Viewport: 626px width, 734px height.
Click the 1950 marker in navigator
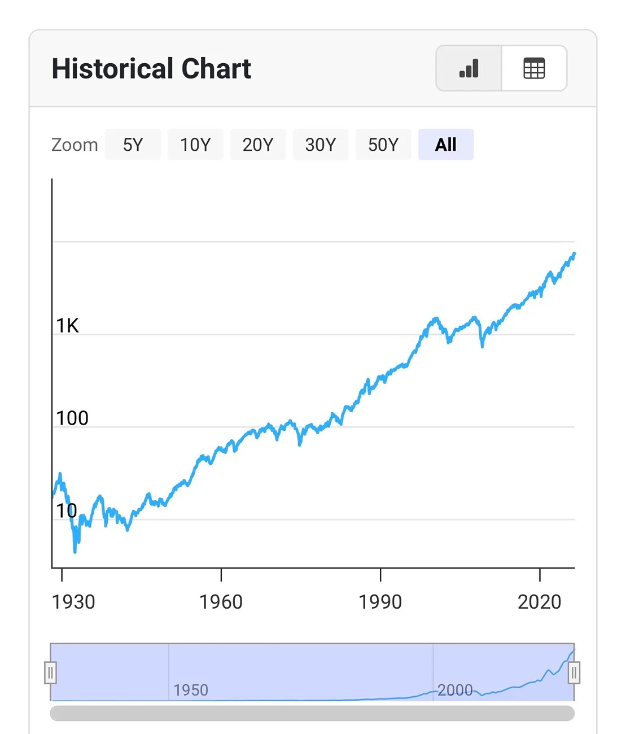point(191,690)
